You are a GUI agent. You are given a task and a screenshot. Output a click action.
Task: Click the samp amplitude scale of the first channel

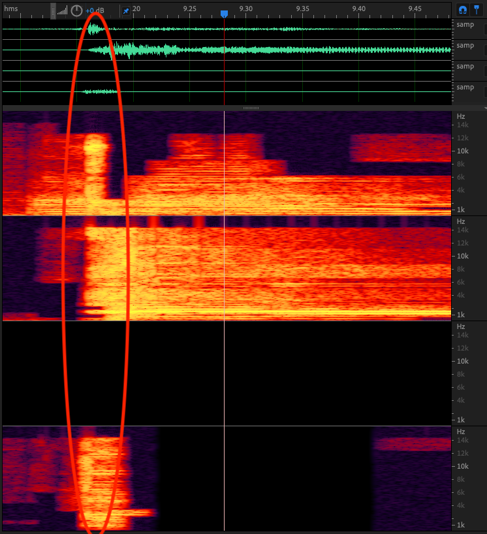465,25
